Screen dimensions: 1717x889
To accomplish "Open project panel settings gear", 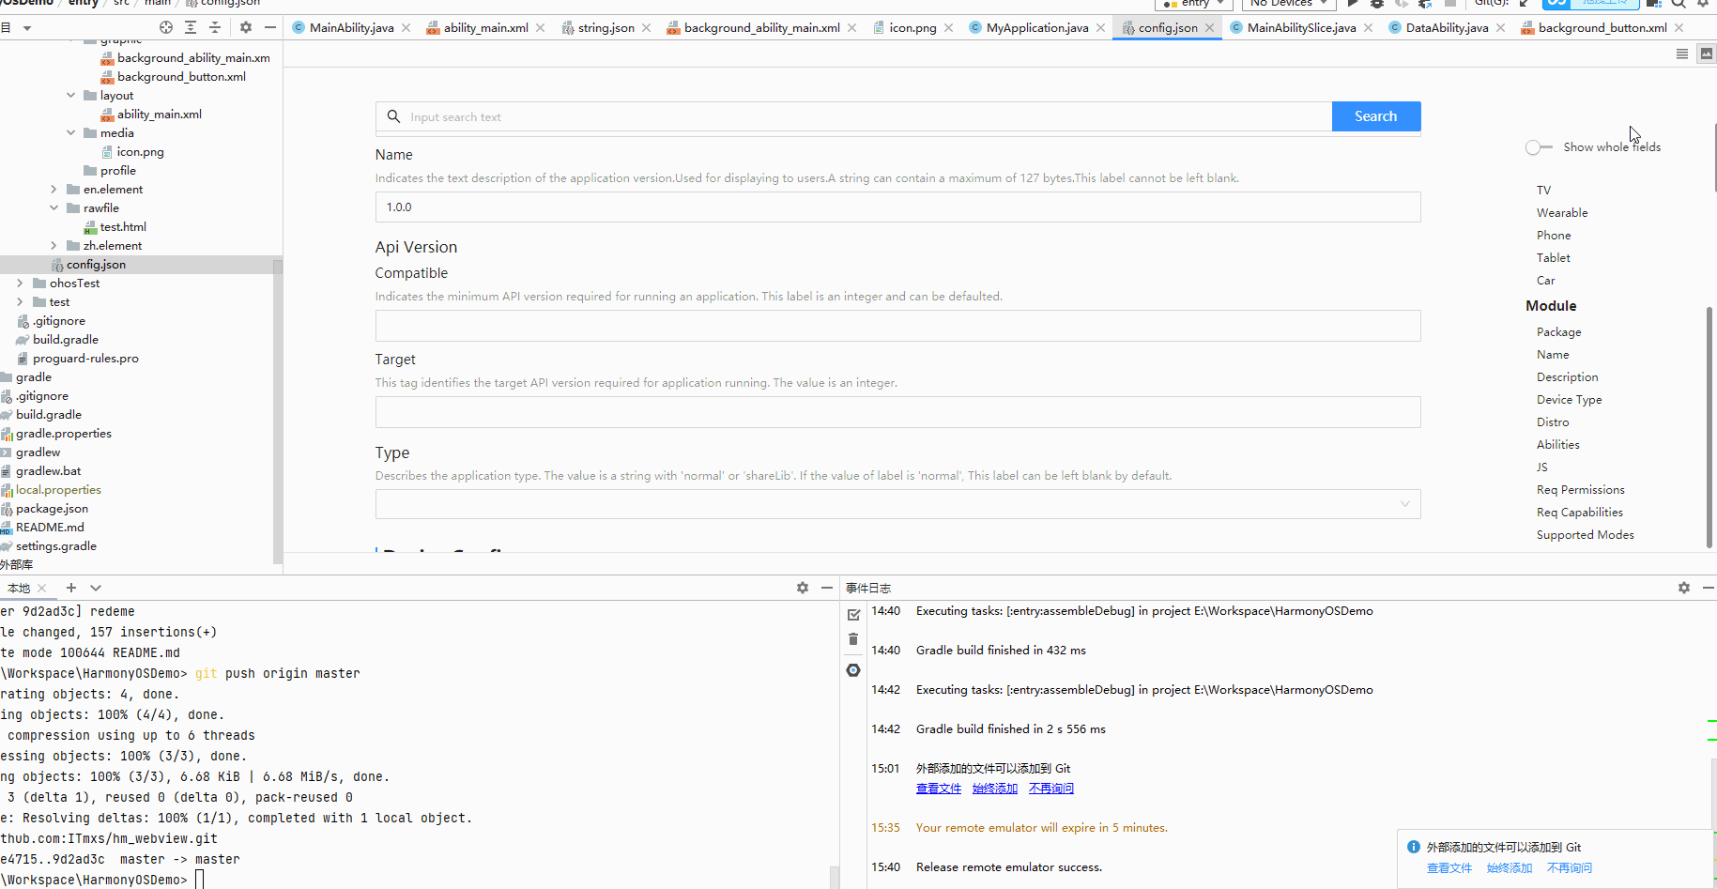I will click(246, 27).
